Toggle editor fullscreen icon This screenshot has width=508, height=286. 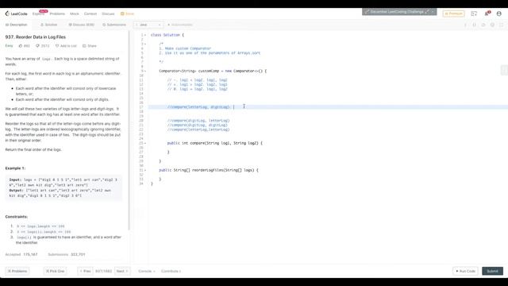501,25
